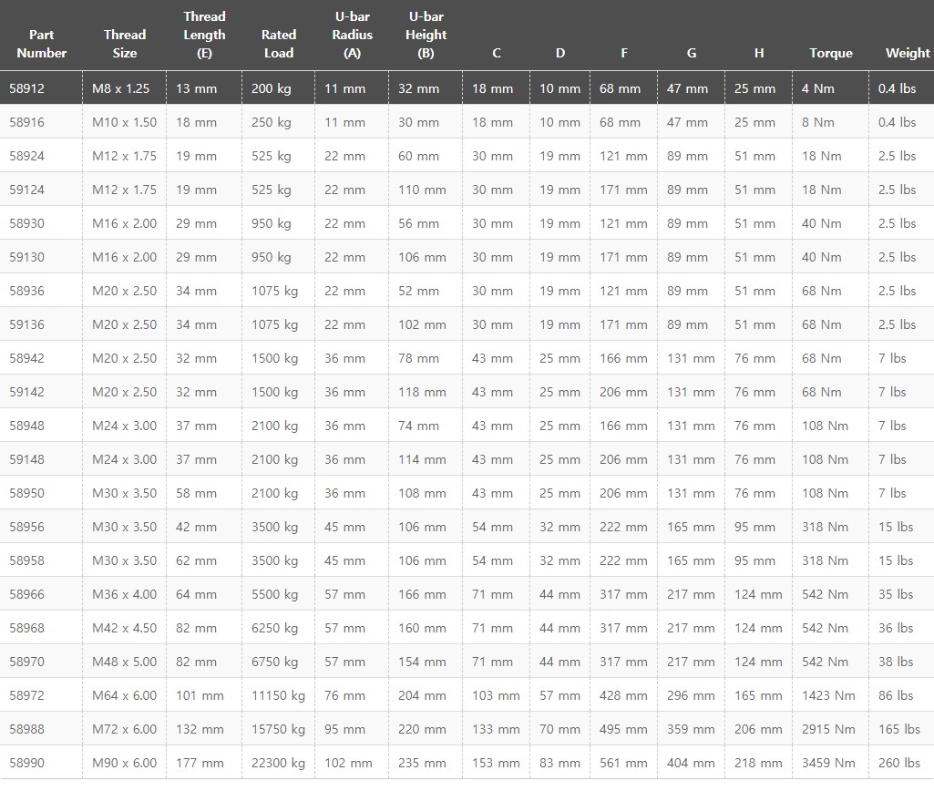Image resolution: width=934 pixels, height=791 pixels.
Task: Select part number 58930
Action: (26, 223)
